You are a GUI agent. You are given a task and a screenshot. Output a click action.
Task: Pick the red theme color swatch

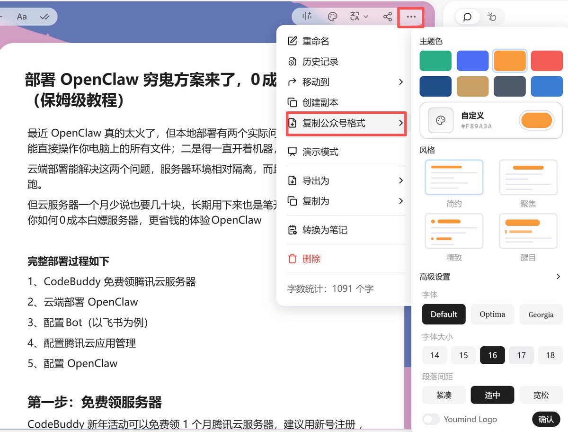(x=547, y=61)
